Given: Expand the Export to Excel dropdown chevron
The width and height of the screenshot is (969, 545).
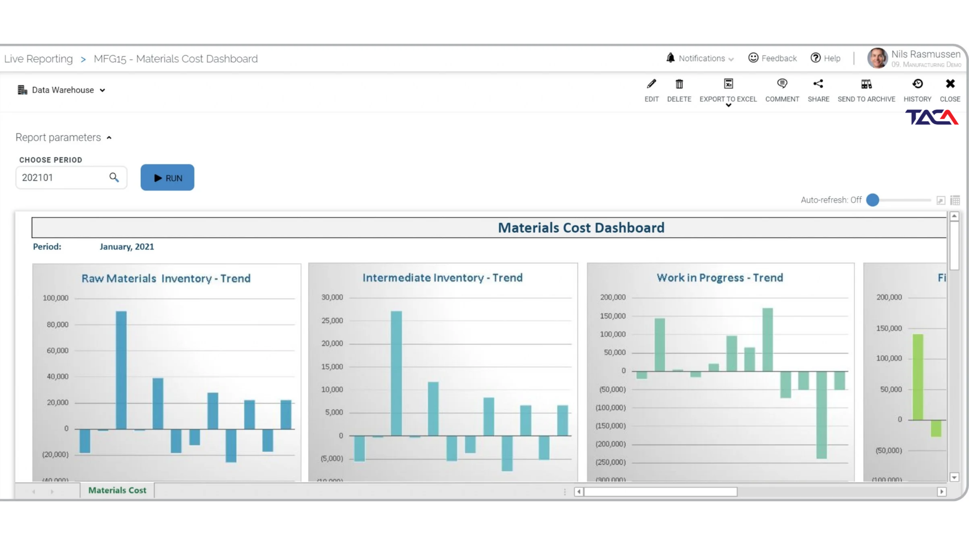Looking at the screenshot, I should pos(728,105).
